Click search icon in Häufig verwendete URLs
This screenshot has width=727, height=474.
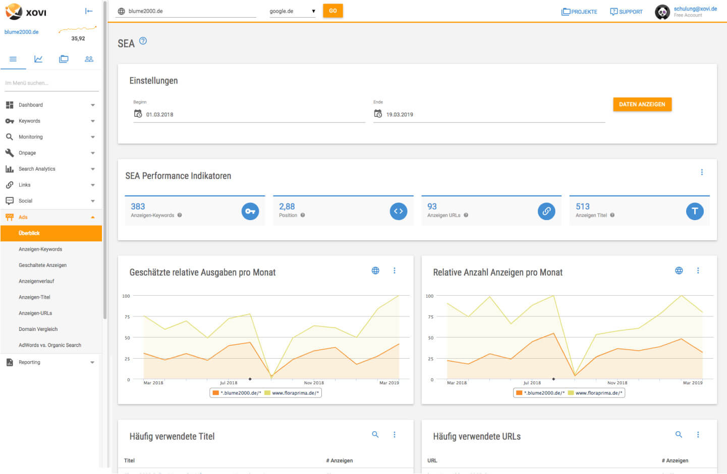click(x=679, y=434)
